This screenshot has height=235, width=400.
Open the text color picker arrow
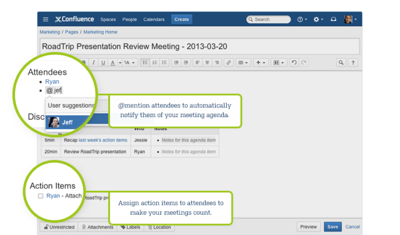(x=120, y=62)
